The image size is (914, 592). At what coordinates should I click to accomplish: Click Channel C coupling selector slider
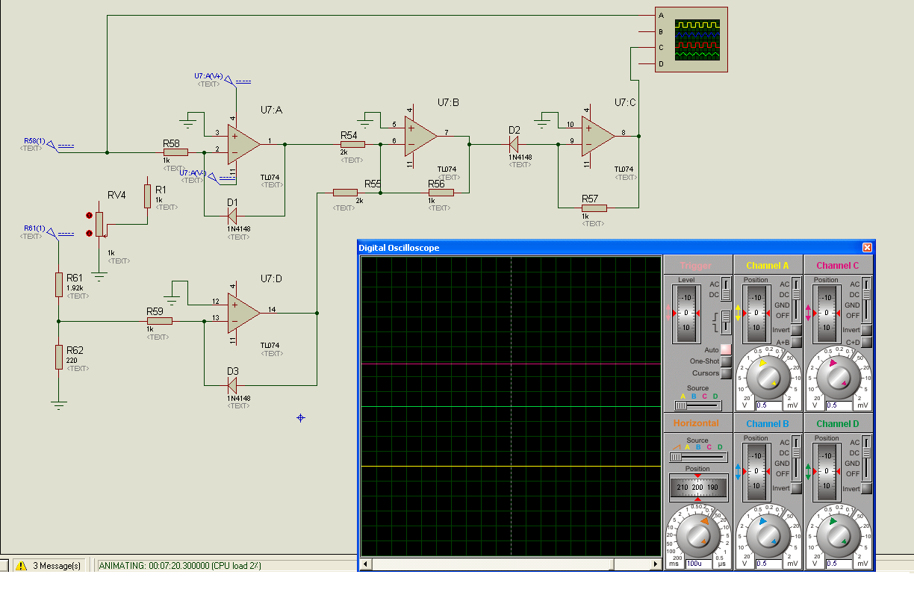(x=866, y=299)
